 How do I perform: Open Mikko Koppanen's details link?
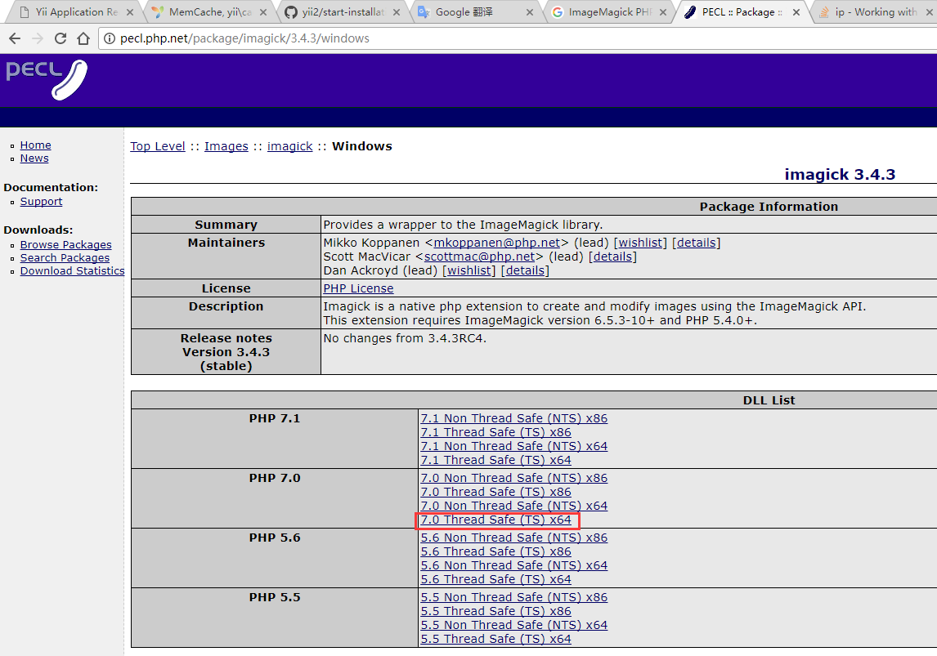(x=696, y=243)
